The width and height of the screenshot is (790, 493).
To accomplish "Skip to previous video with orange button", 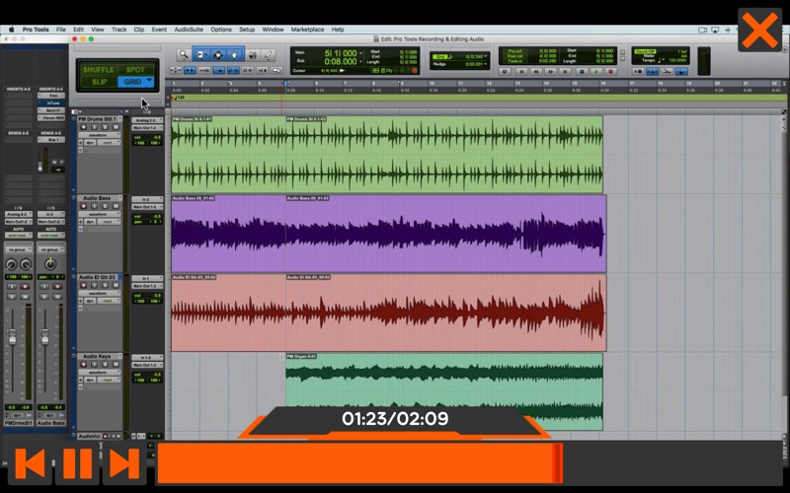I will point(30,462).
